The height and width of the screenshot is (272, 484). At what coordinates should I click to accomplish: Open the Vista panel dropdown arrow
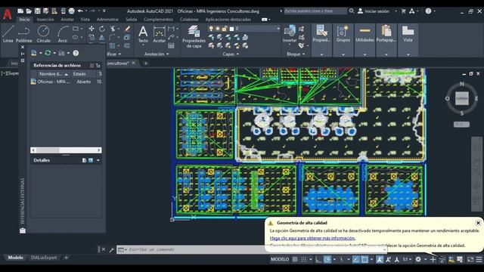[x=408, y=54]
